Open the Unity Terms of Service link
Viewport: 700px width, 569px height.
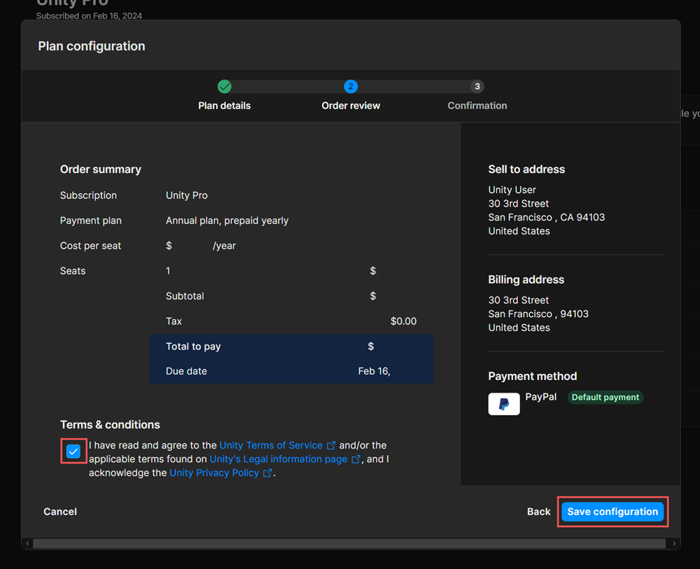coord(270,445)
